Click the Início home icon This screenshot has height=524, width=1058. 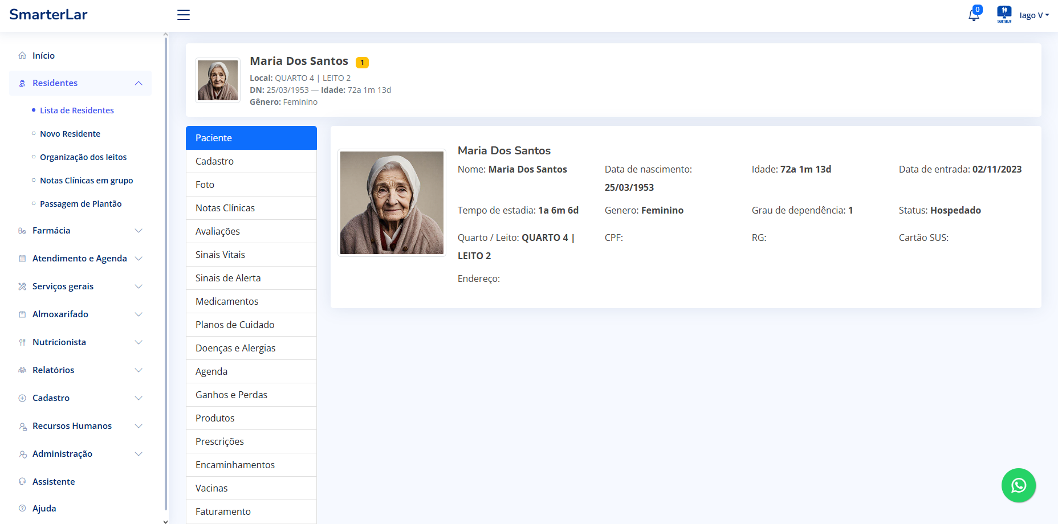point(22,56)
